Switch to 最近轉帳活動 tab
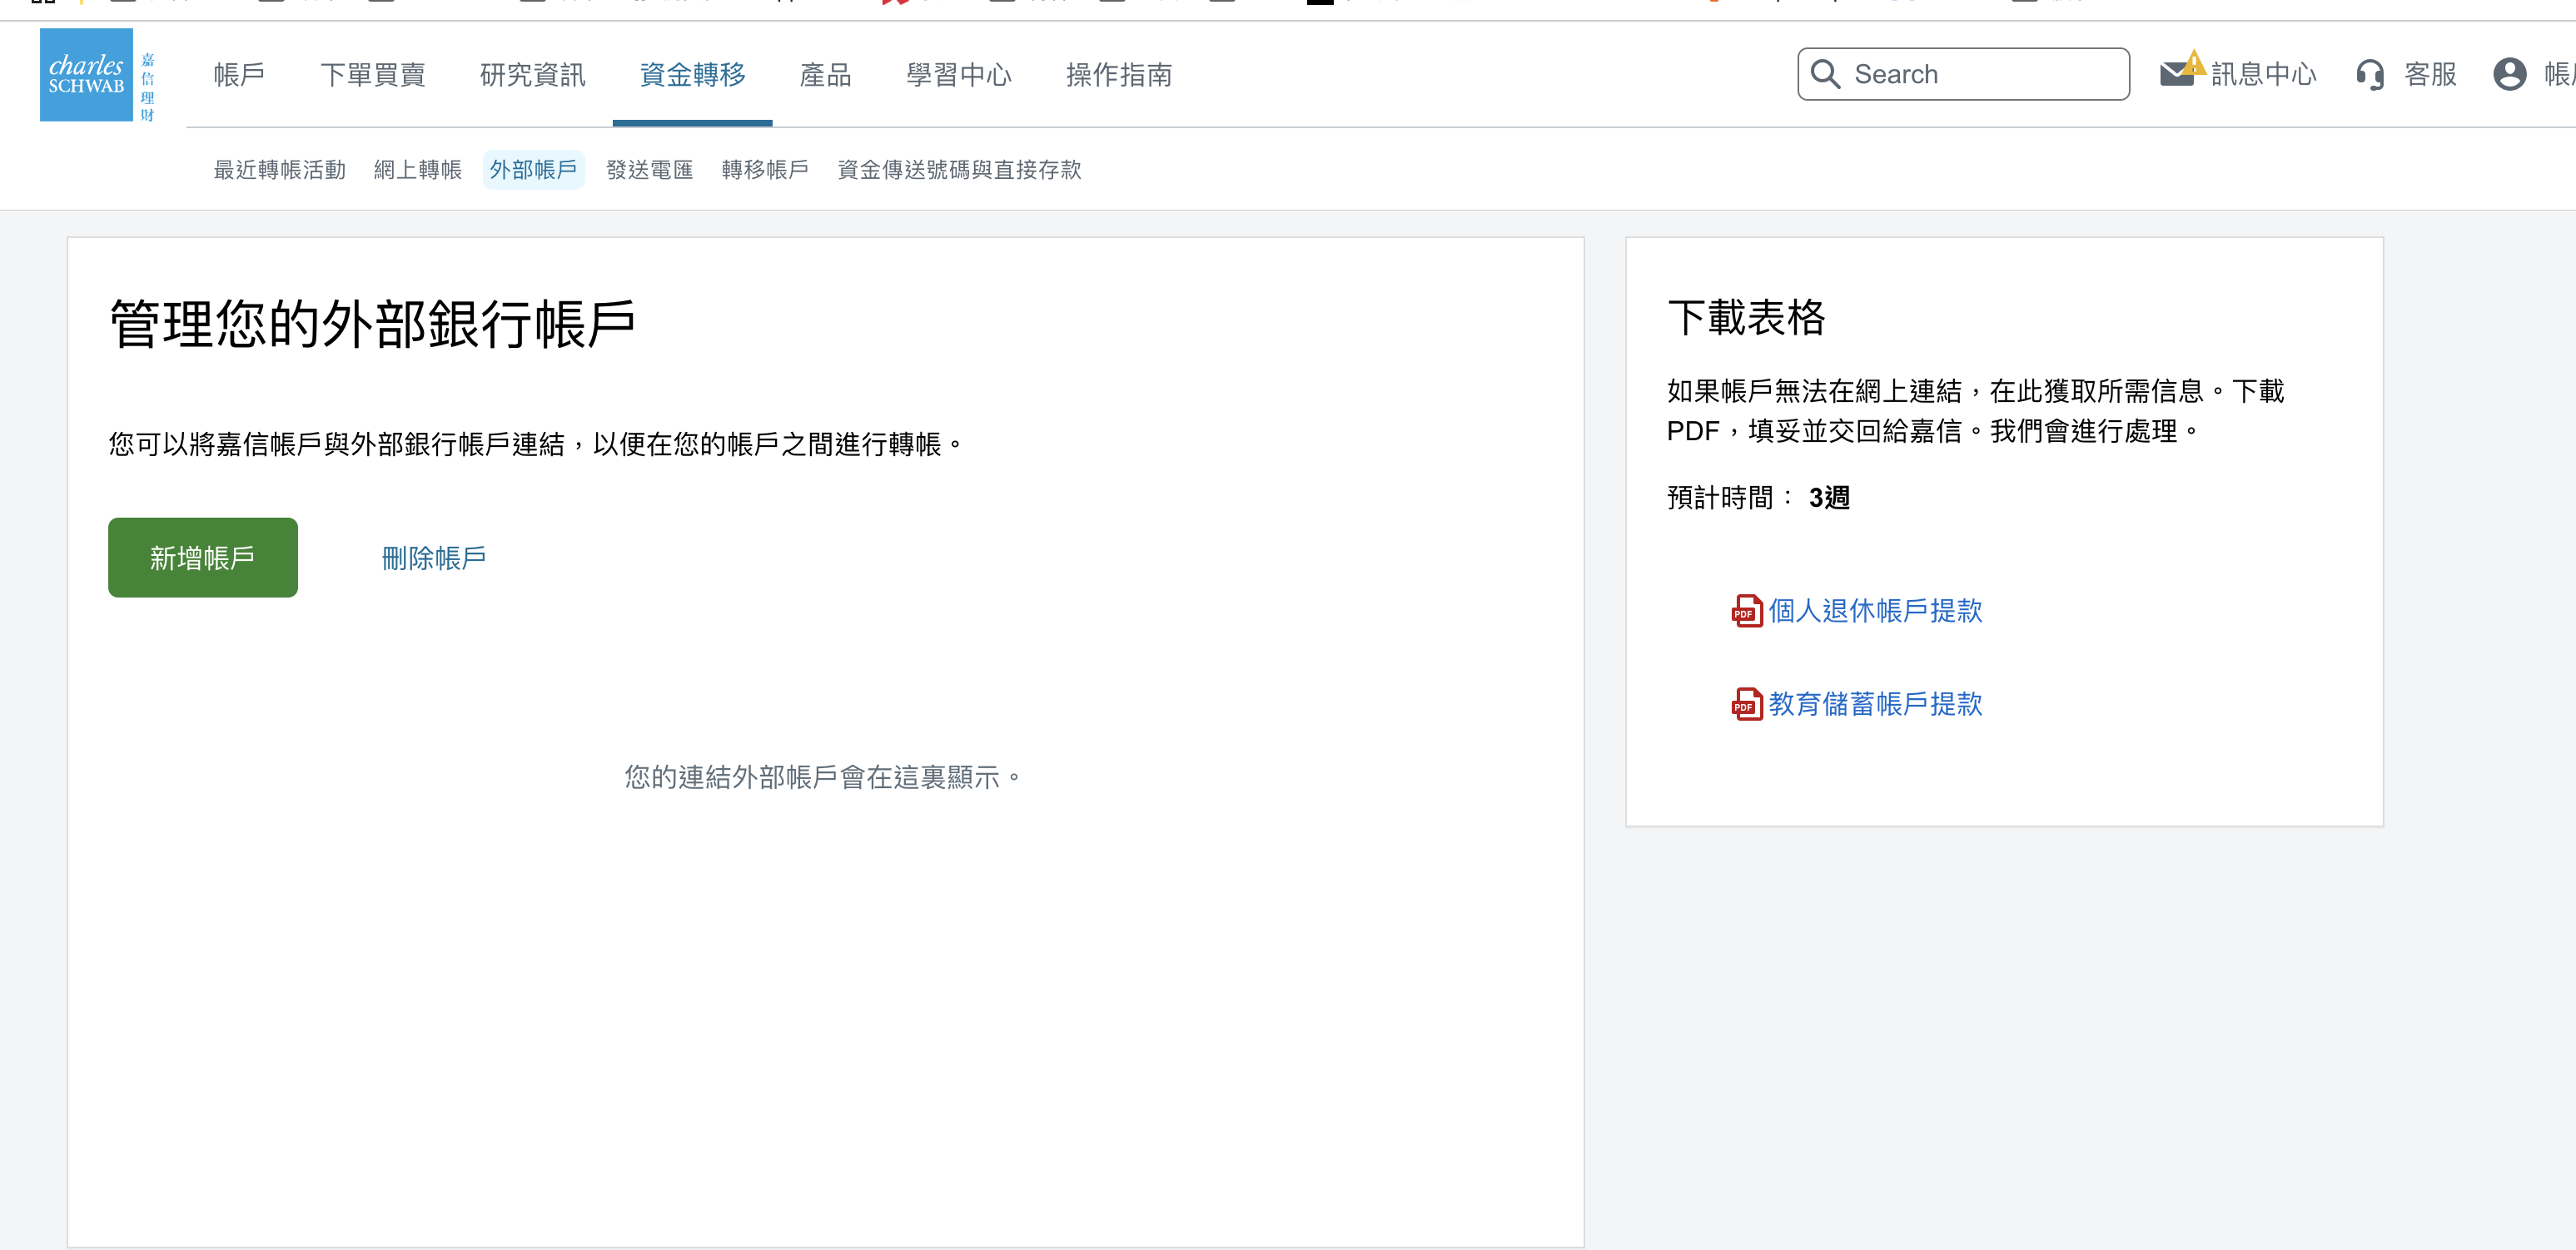 (279, 170)
